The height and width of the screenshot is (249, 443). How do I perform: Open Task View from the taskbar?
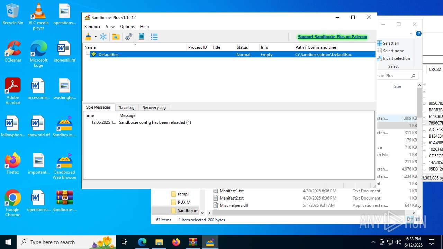pyautogui.click(x=125, y=242)
